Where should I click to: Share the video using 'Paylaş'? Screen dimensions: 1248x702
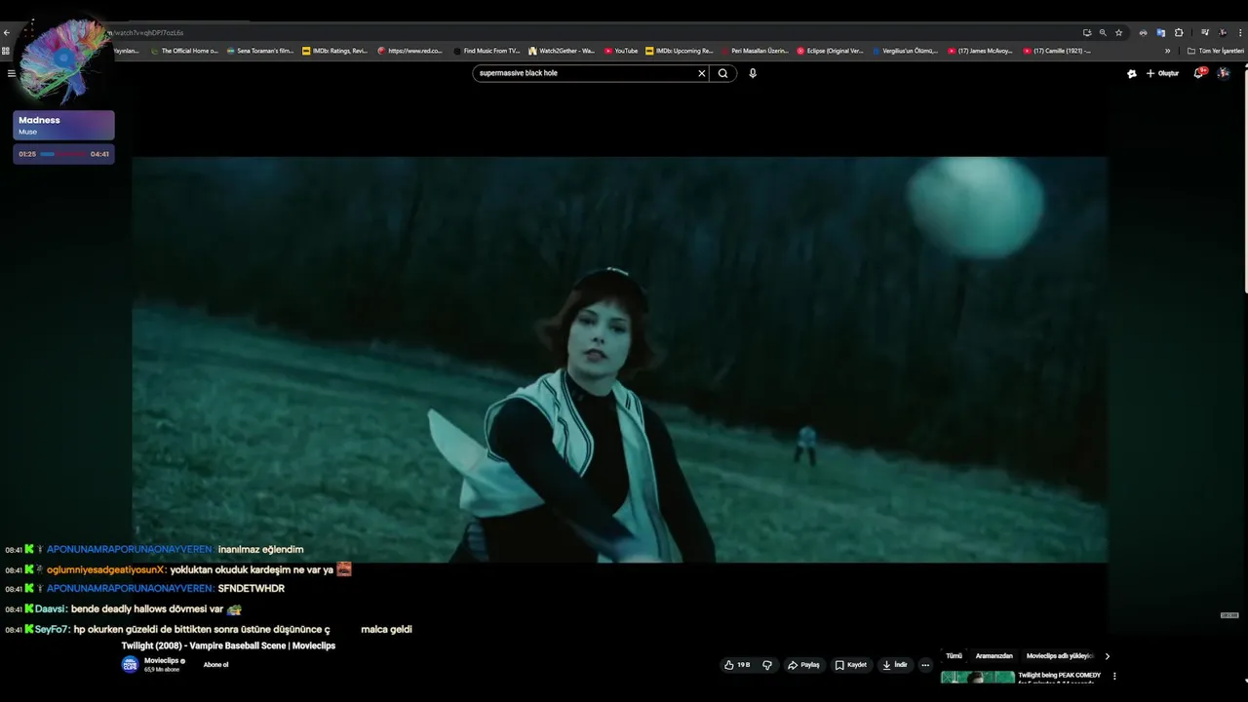pyautogui.click(x=804, y=665)
